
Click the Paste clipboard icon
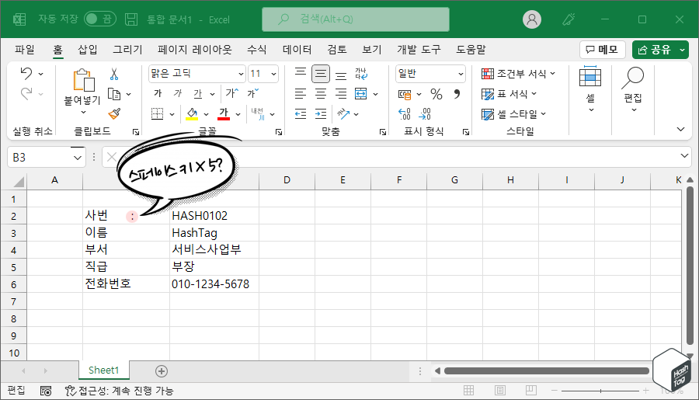(83, 81)
